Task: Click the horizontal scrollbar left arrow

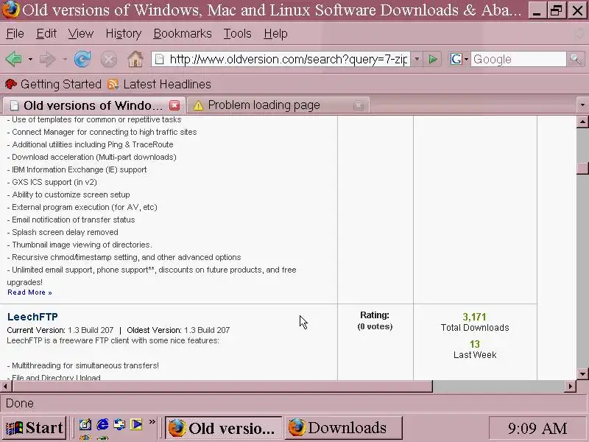Action: click(x=5, y=386)
